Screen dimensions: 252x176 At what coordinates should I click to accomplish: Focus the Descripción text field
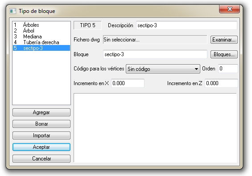186,25
